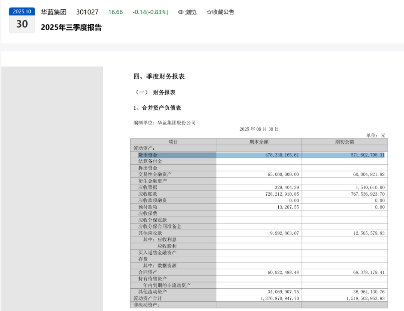Click the 2025.10 date badge
The width and height of the screenshot is (404, 311).
point(22,12)
